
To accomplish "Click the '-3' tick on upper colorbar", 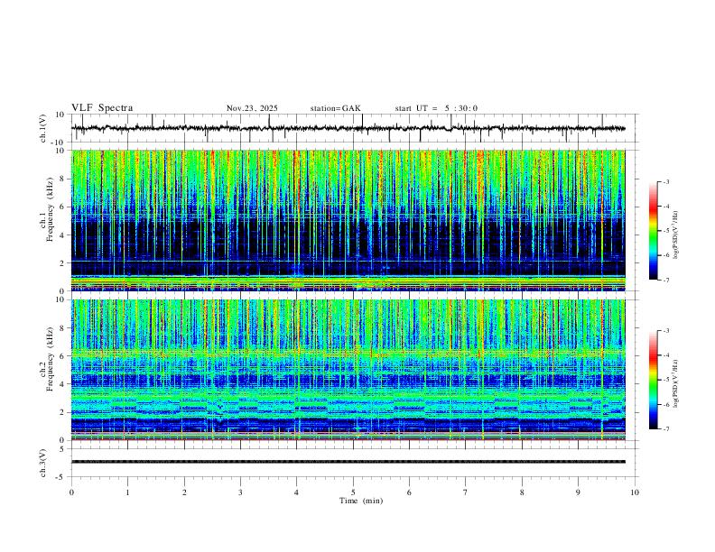I will pyautogui.click(x=665, y=181).
